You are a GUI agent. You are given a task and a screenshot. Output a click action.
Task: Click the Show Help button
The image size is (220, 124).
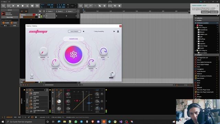[10, 17]
